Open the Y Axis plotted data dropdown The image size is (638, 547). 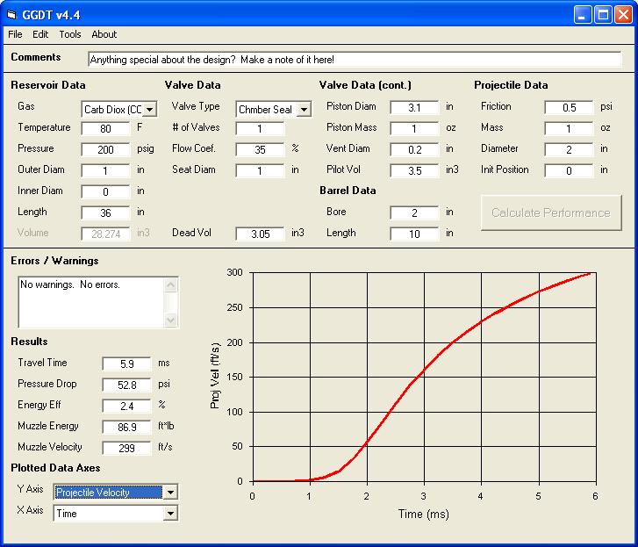click(170, 493)
